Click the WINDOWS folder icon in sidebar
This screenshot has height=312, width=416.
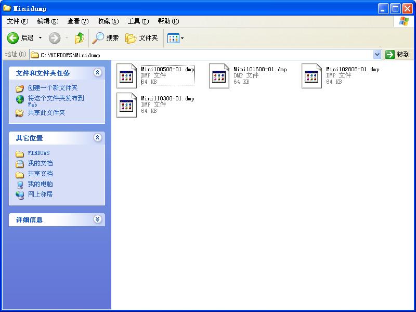[20, 154]
